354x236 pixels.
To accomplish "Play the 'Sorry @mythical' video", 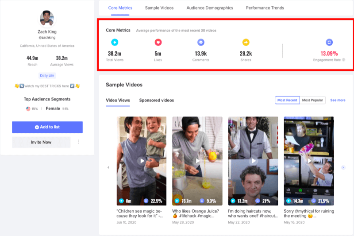I will (309, 161).
